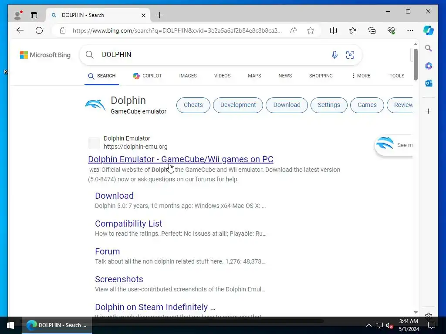Open the notification center icon
This screenshot has height=334, width=446.
pos(432,325)
